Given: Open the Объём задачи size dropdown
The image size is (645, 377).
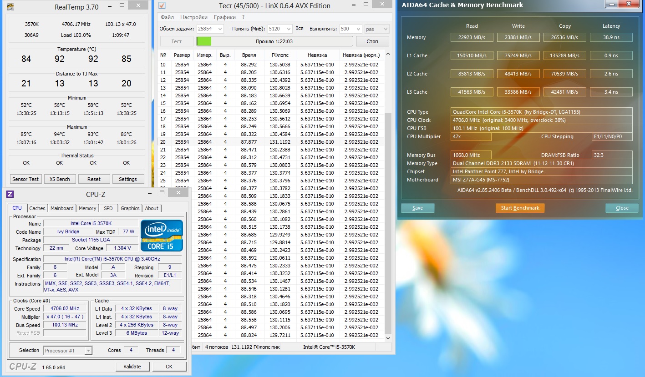Looking at the screenshot, I should (219, 29).
